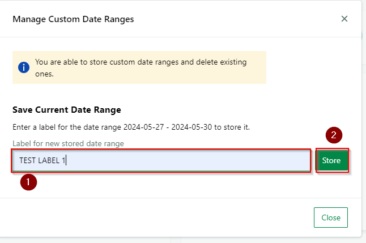This screenshot has width=366, height=243.
Task: Click the word 'ones.' in the banner
Action: 44,74
